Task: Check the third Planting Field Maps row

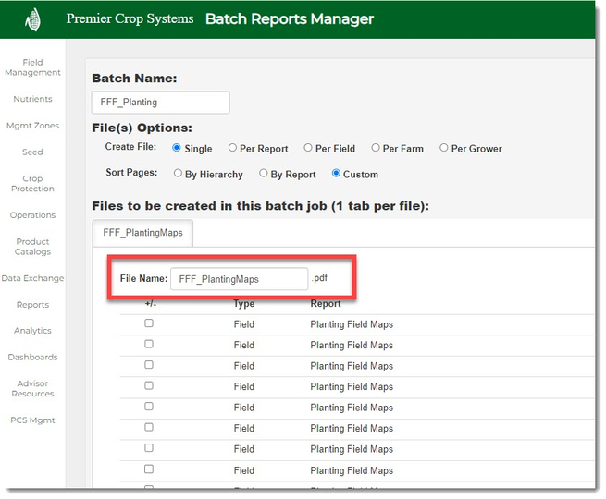Action: tap(149, 365)
